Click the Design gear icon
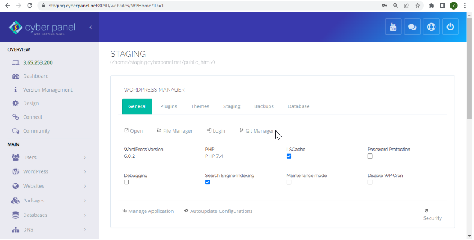474x240 pixels. [x=15, y=103]
